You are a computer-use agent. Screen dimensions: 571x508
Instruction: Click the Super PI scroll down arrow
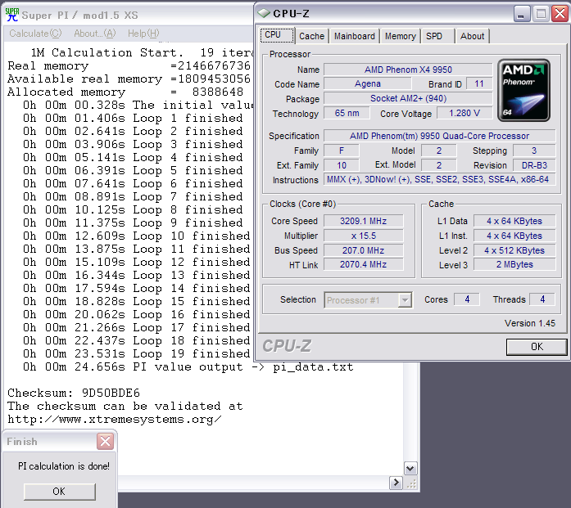(x=410, y=469)
